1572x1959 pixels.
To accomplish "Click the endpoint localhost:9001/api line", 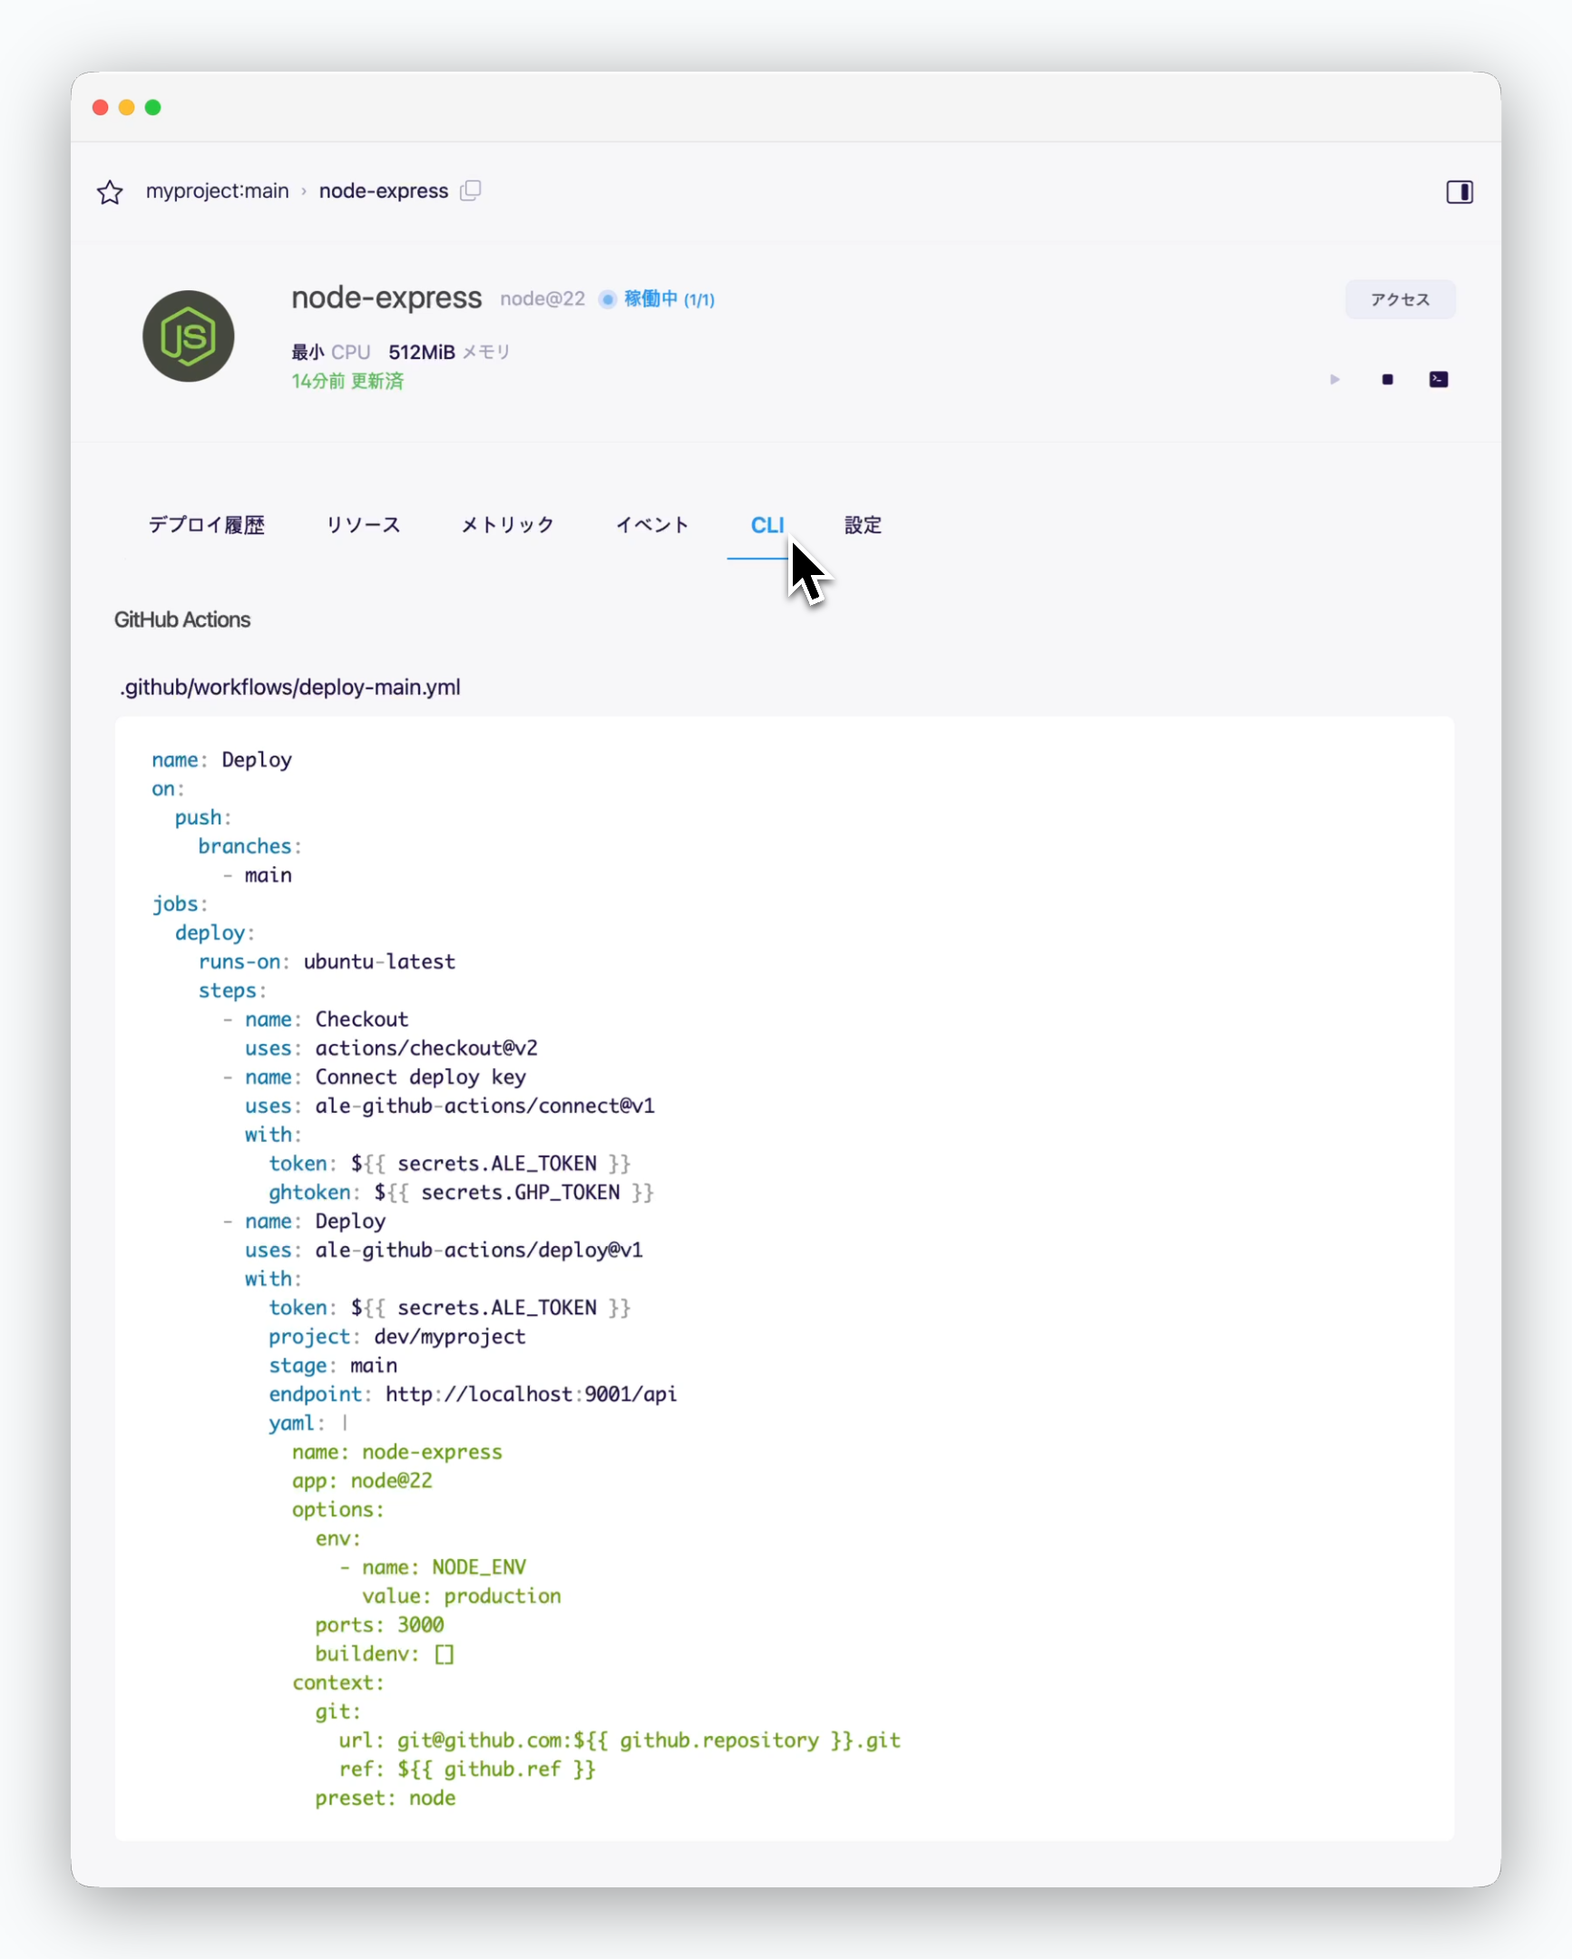I will point(473,1394).
